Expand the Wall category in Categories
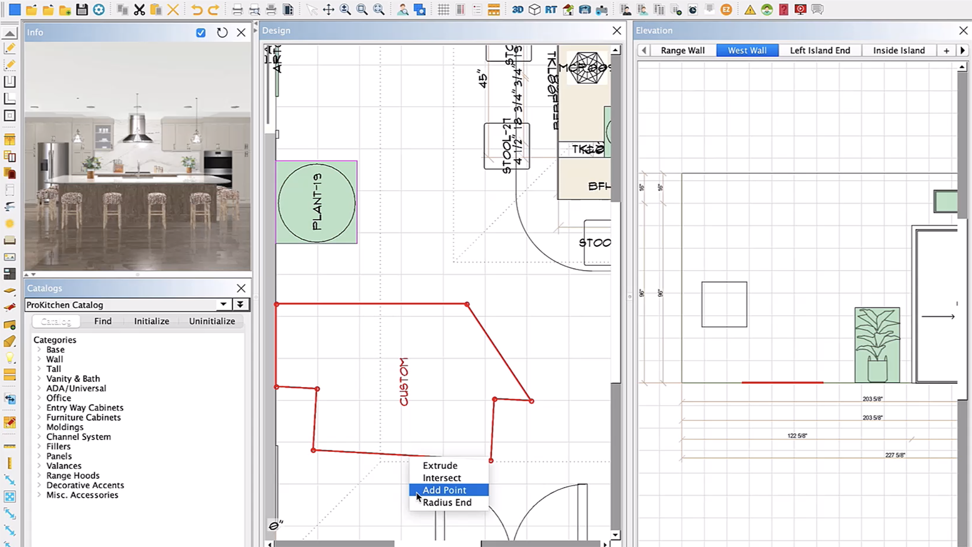 (x=40, y=359)
